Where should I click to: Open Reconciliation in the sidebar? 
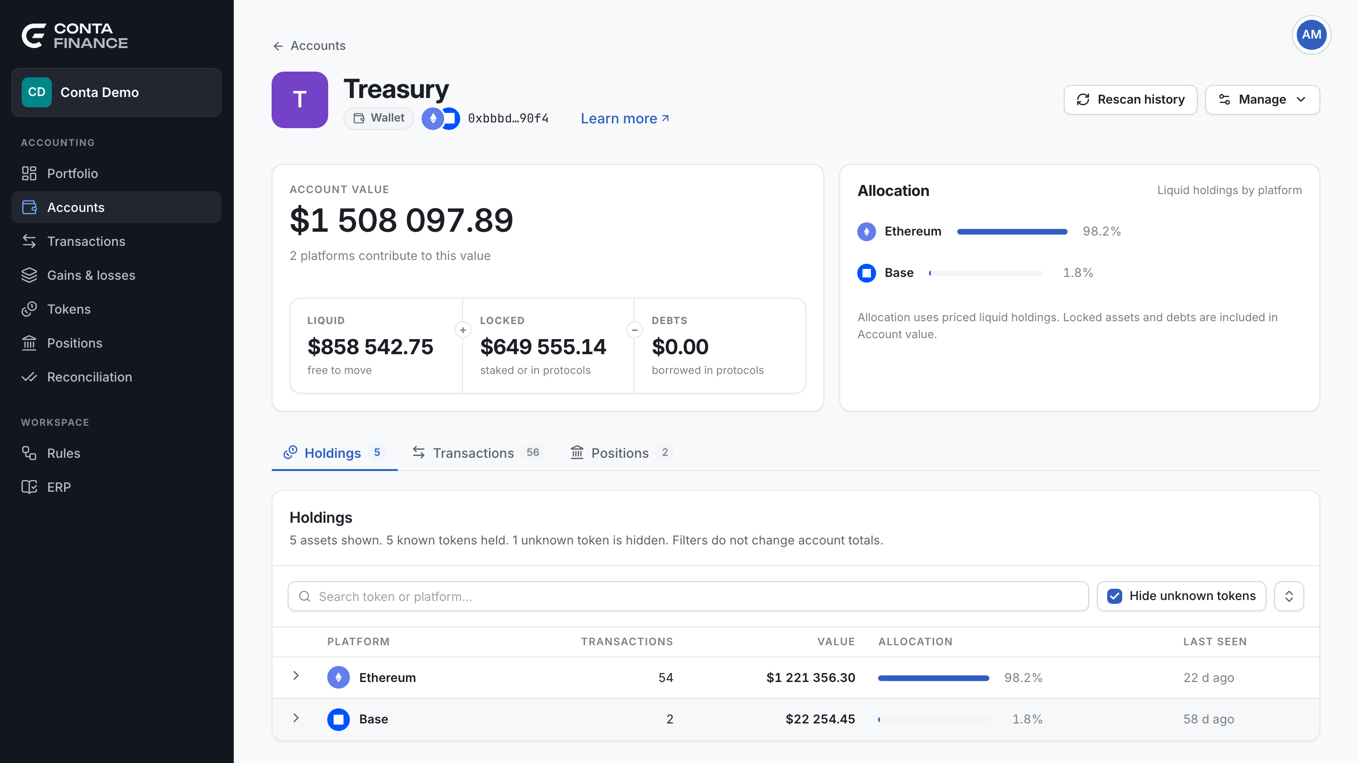pos(116,377)
